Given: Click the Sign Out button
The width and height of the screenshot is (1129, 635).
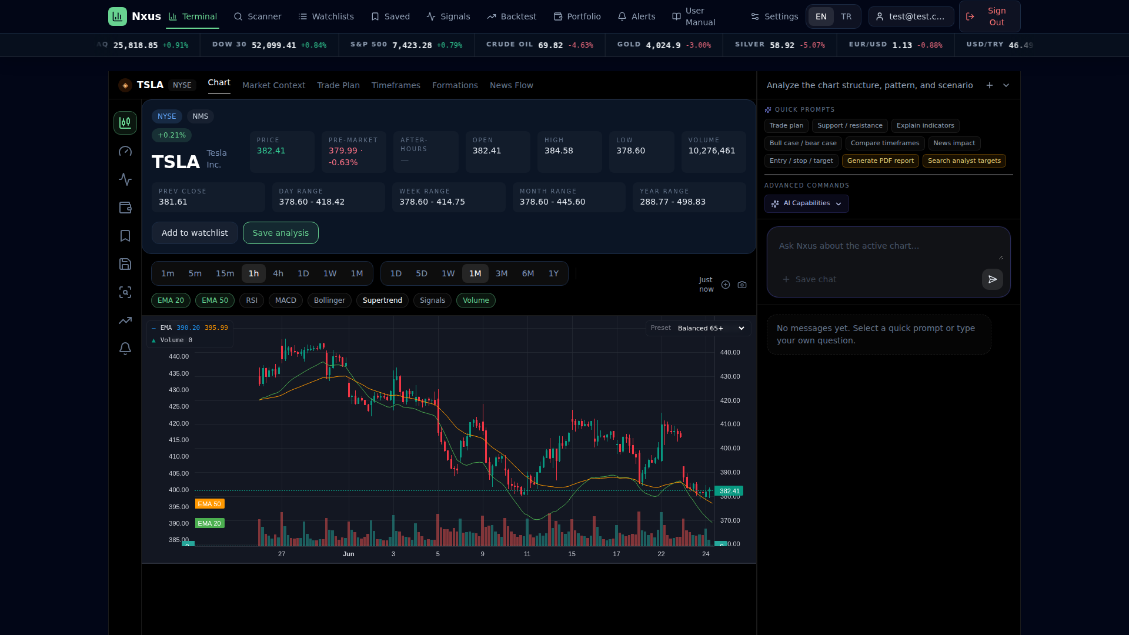Looking at the screenshot, I should click(x=990, y=16).
